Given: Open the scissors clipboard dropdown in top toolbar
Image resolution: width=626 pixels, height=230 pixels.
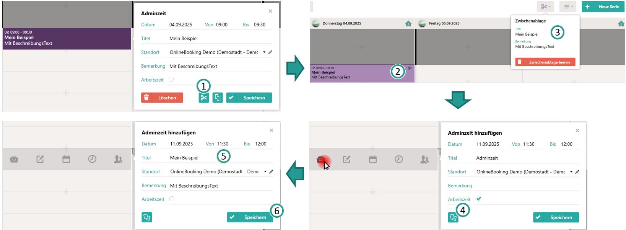Looking at the screenshot, I should click(545, 7).
